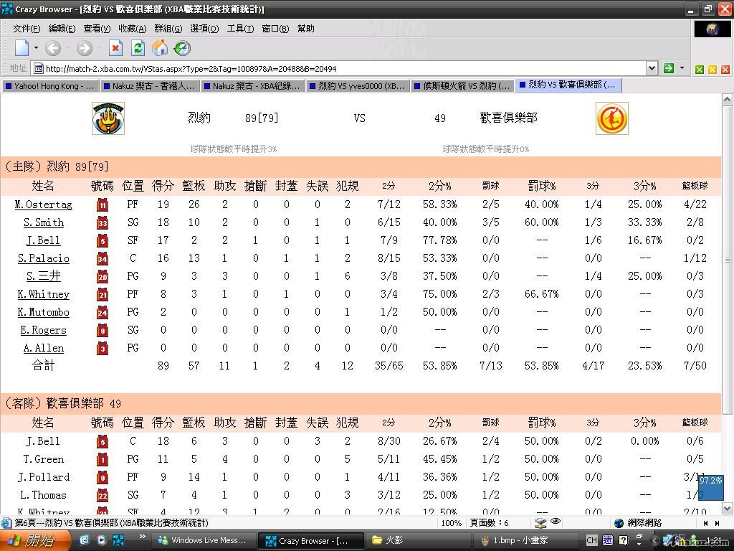Open the 工具(T) menu
Viewport: 734px width, 551px height.
[x=240, y=29]
